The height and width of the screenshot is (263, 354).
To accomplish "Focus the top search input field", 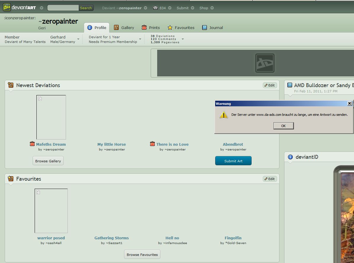I will 63,8.
